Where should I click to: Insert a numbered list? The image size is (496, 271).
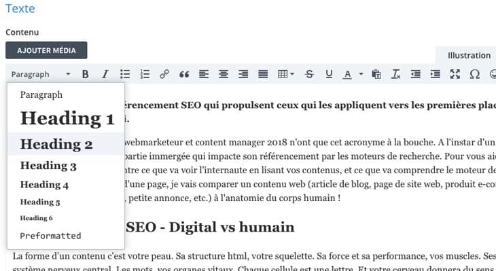145,74
